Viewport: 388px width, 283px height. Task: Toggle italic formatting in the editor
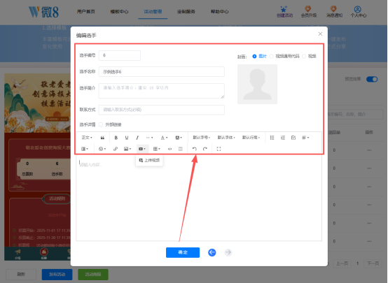pos(137,138)
